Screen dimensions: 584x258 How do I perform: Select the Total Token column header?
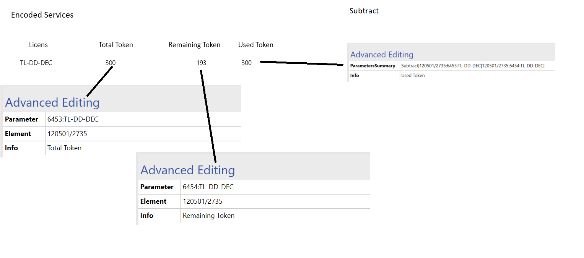pyautogui.click(x=116, y=45)
